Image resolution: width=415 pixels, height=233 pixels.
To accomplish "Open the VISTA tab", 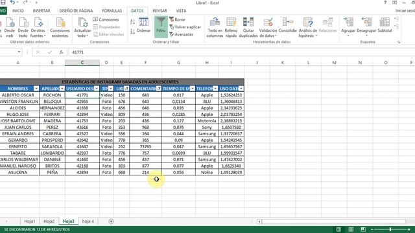I will pyautogui.click(x=181, y=11).
